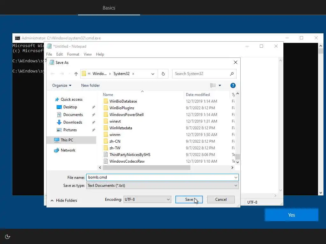The height and width of the screenshot is (244, 326).
Task: Refresh the System32 folder listing
Action: tap(163, 74)
